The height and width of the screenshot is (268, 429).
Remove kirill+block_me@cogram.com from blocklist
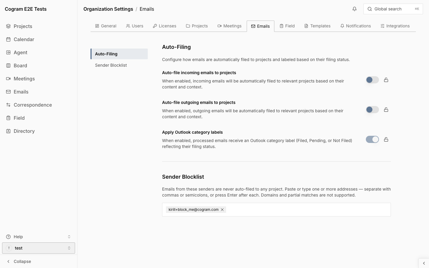[222, 210]
